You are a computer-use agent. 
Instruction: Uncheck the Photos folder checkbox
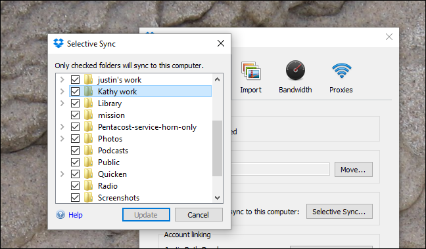tap(75, 138)
